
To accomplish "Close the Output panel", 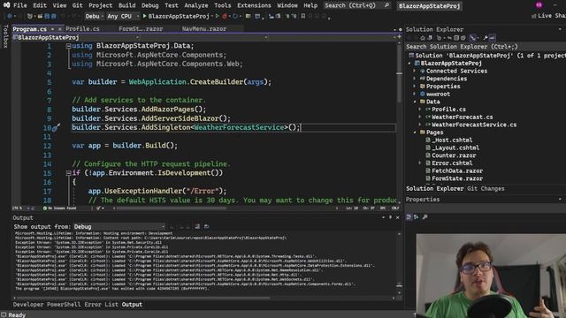I will point(397,217).
